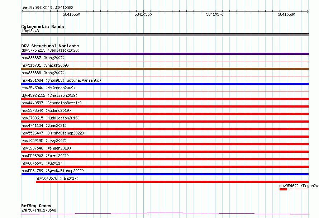Select the red nsv3937546 variant bar
Viewport: 319px width, 218px height.
point(165,152)
